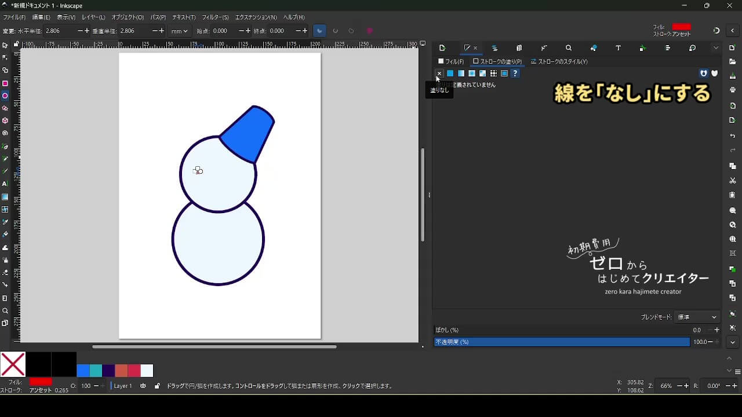Screen dimensions: 742x417
Task: Expand the dock panel tabs chevron
Action: coord(716,48)
